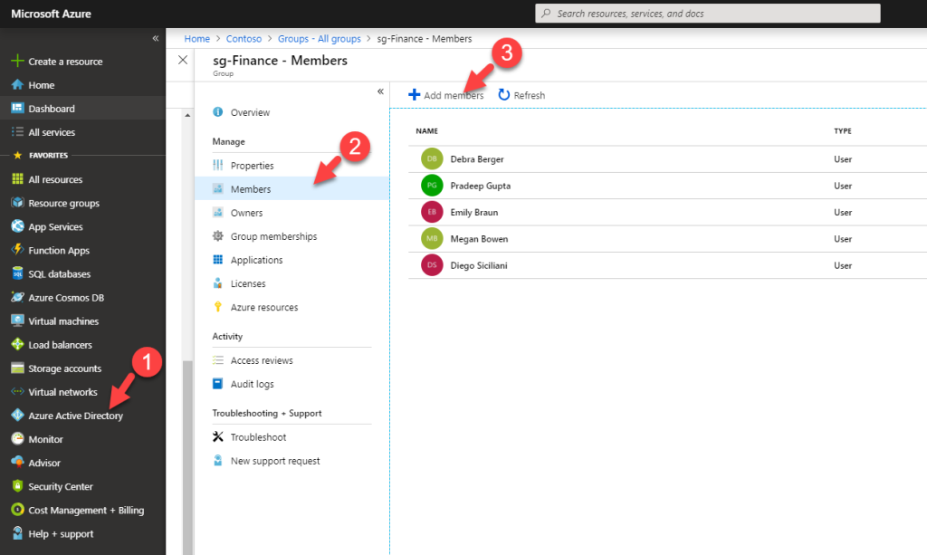Collapse the sg-Finance blade menu

click(x=380, y=91)
